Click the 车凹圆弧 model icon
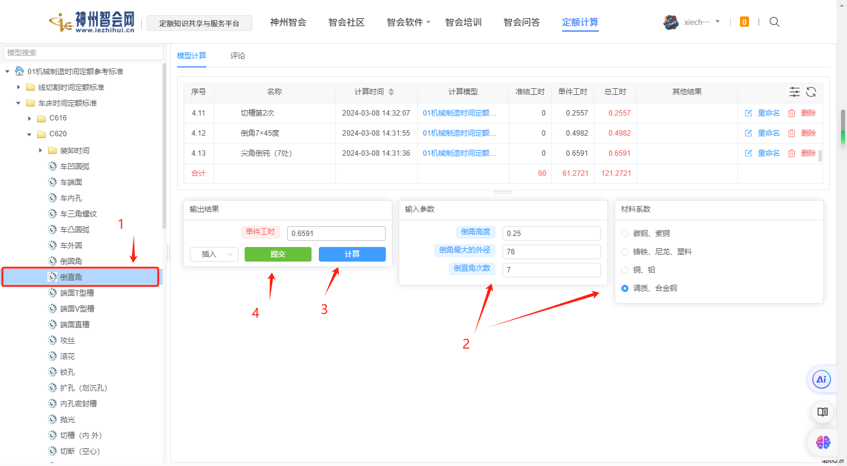Image resolution: width=847 pixels, height=466 pixels. (x=52, y=166)
